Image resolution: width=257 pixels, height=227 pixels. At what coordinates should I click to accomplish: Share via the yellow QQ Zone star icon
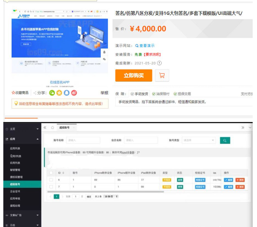[59, 93]
